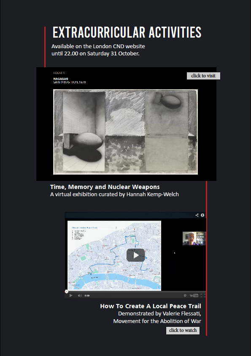This screenshot has height=356, width=251.
Task: Click 'Time, Memory and Nuclear Weapons' title
Action: click(x=105, y=187)
